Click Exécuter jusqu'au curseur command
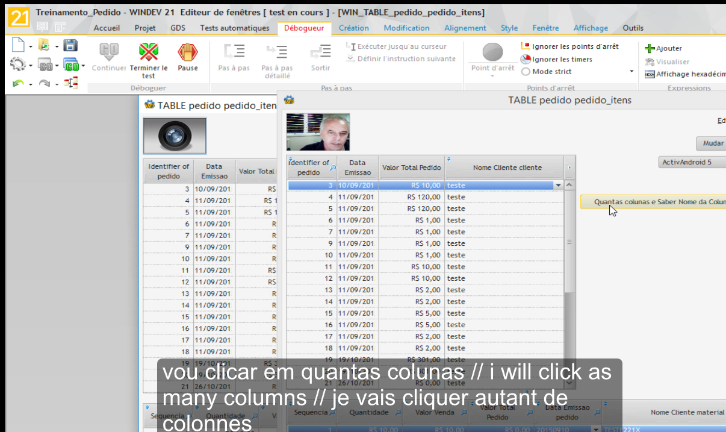 point(397,46)
